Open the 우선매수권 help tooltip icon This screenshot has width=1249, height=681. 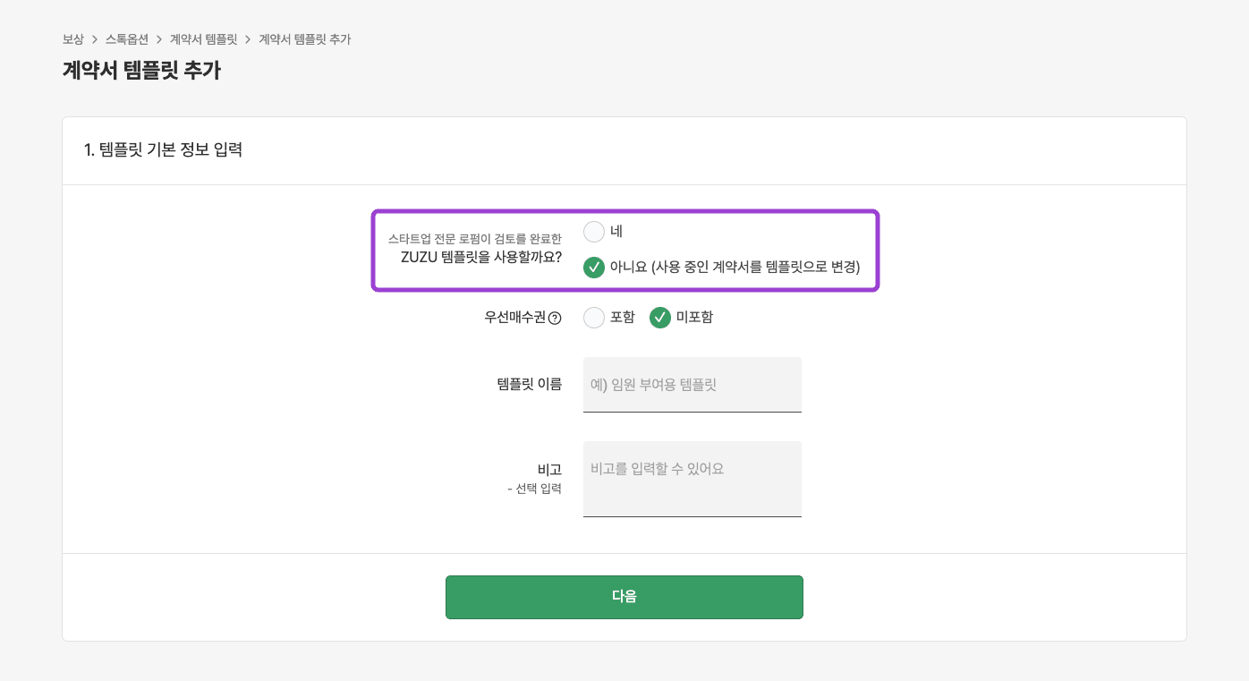pos(556,317)
